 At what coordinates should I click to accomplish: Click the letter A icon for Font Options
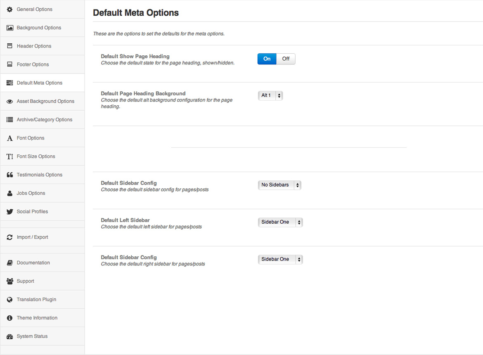pyautogui.click(x=10, y=138)
